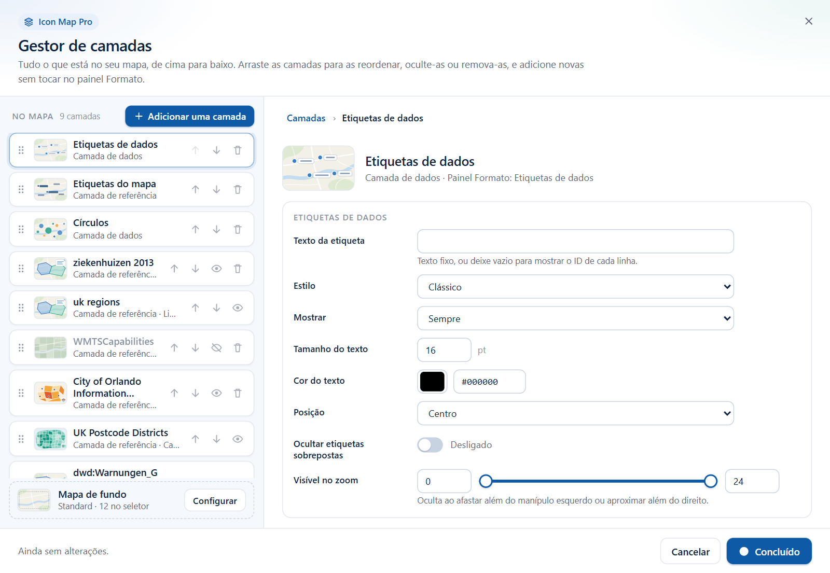Move uk regions layer down
The image size is (830, 573).
point(216,308)
